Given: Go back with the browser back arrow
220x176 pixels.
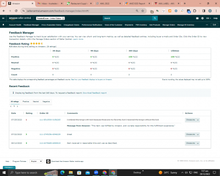Looking at the screenshot, I should pos(4,11).
